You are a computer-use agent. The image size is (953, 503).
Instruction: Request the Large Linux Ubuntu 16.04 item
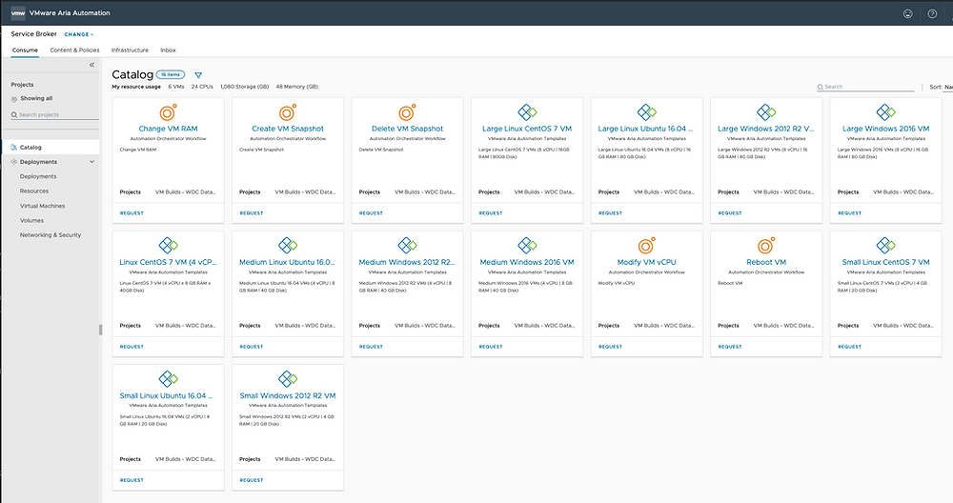coord(610,213)
